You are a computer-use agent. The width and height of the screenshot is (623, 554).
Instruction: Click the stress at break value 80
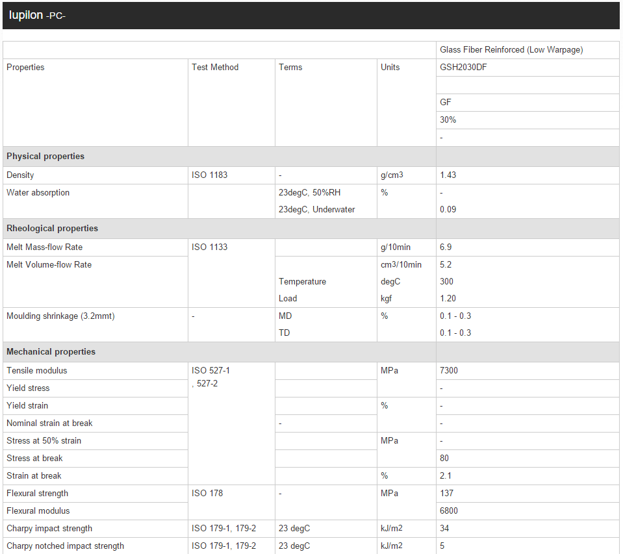[x=444, y=459]
